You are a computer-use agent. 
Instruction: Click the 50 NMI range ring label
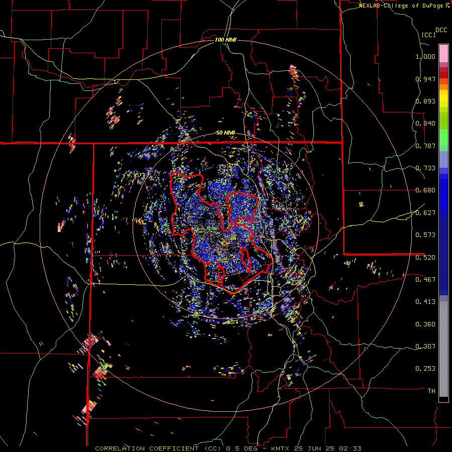pos(225,133)
